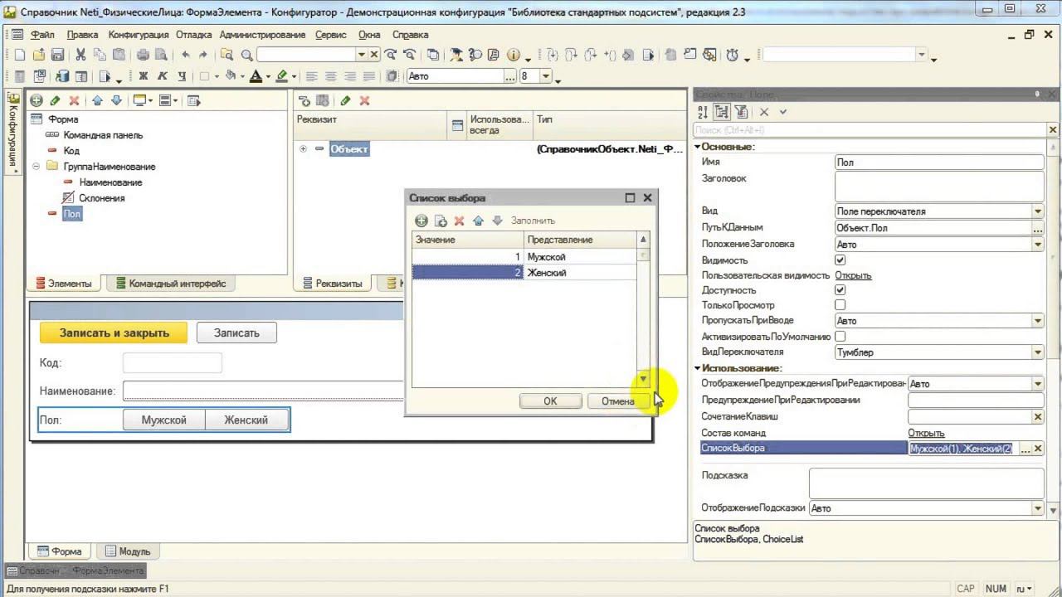The width and height of the screenshot is (1062, 597).
Task: Expand the Объект attribute tree node
Action: 303,149
